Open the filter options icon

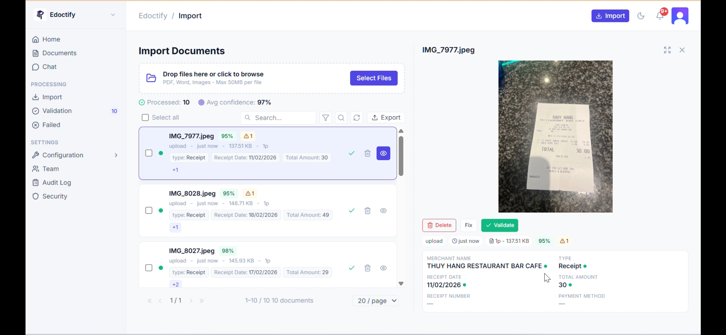pos(325,117)
